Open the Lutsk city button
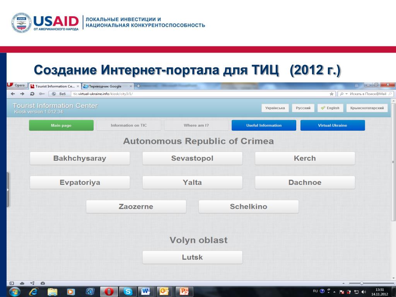 pos(192,257)
